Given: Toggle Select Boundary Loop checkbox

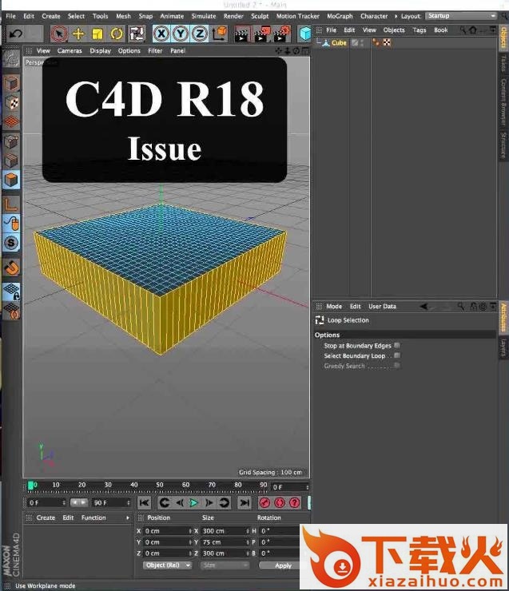Looking at the screenshot, I should tap(397, 356).
